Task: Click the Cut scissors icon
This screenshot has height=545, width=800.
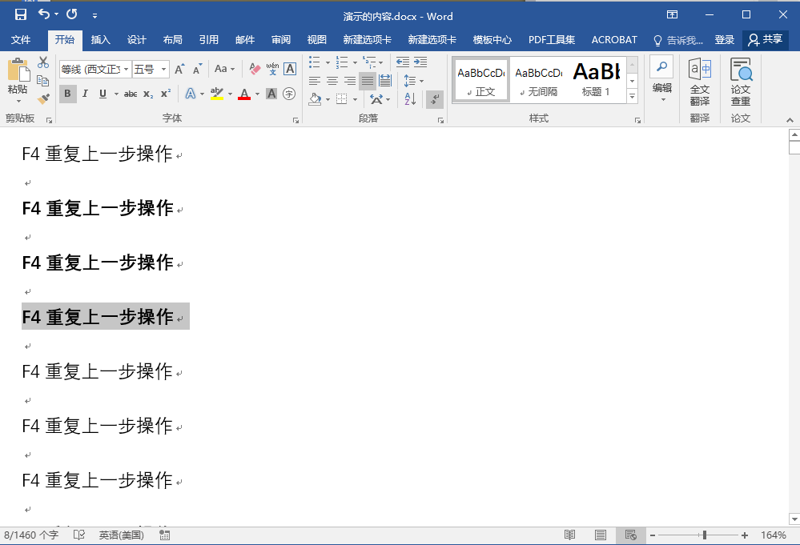Action: point(43,62)
